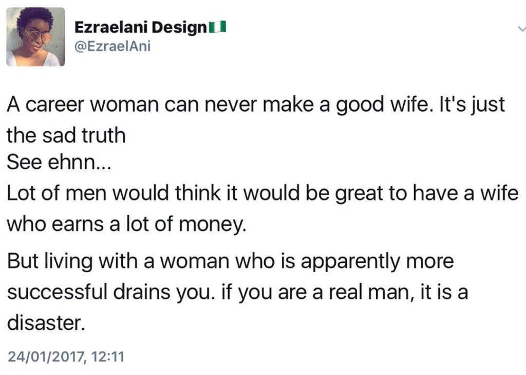The height and width of the screenshot is (375, 526).
Task: Open the tweet options chevron menu
Action: 520,30
